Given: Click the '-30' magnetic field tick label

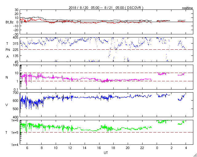Looking at the screenshot, I should pyautogui.click(x=16, y=34).
